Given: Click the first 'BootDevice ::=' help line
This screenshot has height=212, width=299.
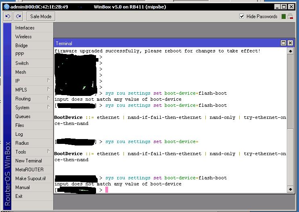Looking at the screenshot, I should (170, 121).
